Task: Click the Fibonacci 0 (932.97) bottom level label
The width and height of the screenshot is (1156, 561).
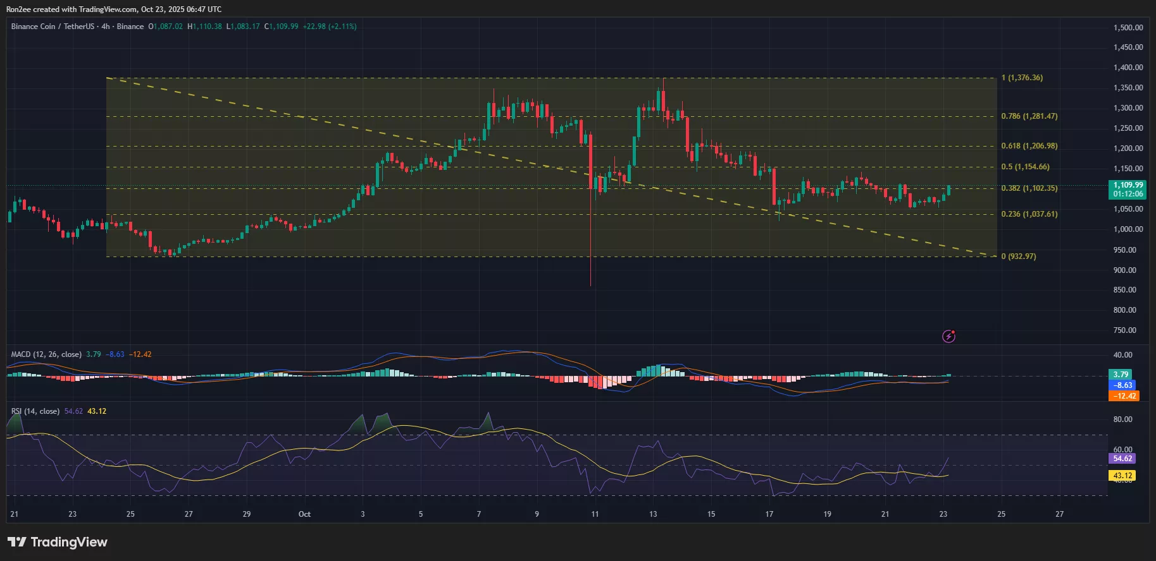Action: [x=1018, y=256]
